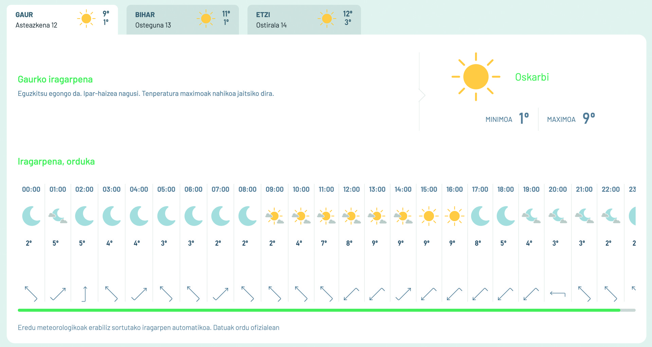This screenshot has height=347, width=652.
Task: Click the moon icon at 08:00
Action: point(248,216)
